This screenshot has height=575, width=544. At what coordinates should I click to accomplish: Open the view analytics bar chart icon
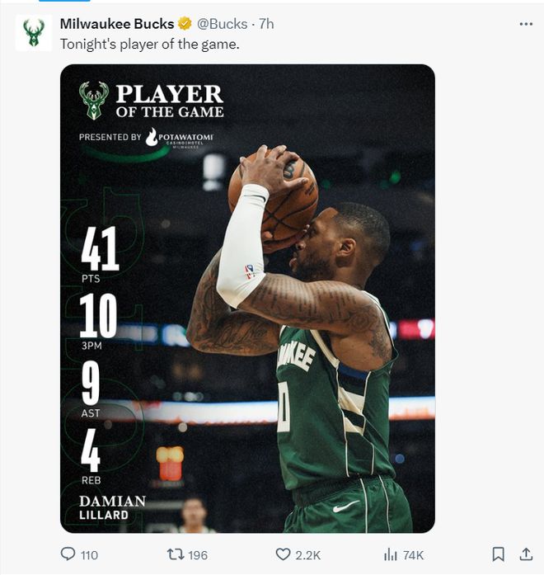391,554
